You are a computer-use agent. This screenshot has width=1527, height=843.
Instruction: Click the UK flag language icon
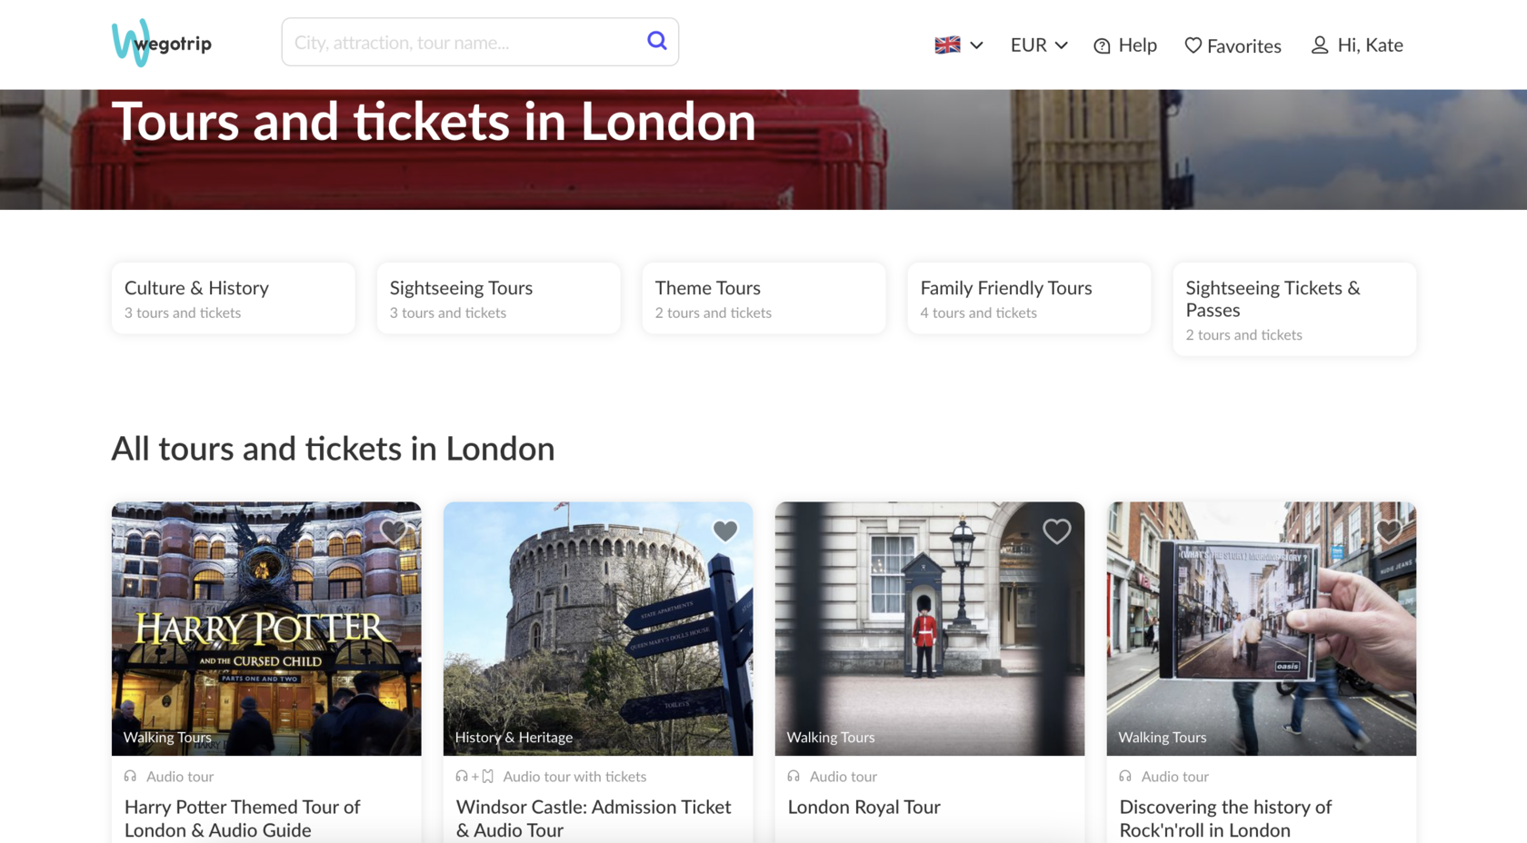(947, 45)
